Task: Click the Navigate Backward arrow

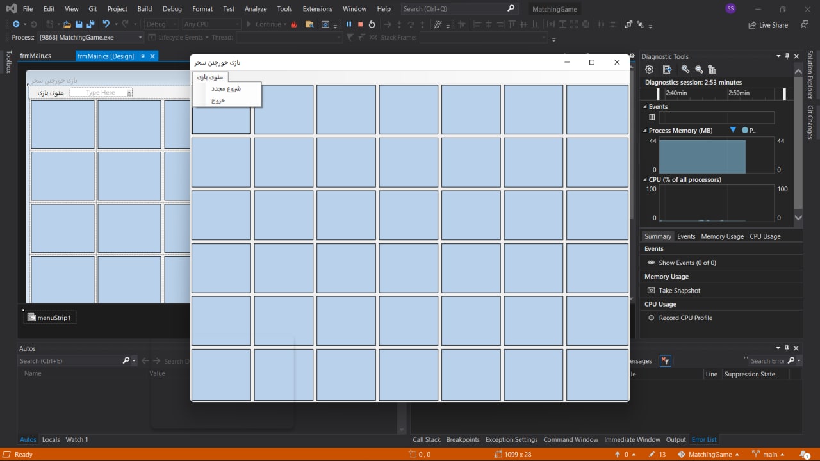Action: 16,24
